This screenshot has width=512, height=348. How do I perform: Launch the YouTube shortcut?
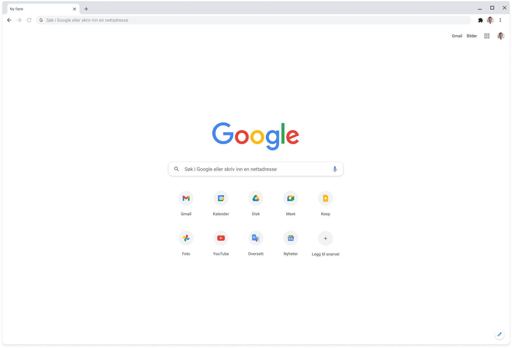pyautogui.click(x=221, y=238)
